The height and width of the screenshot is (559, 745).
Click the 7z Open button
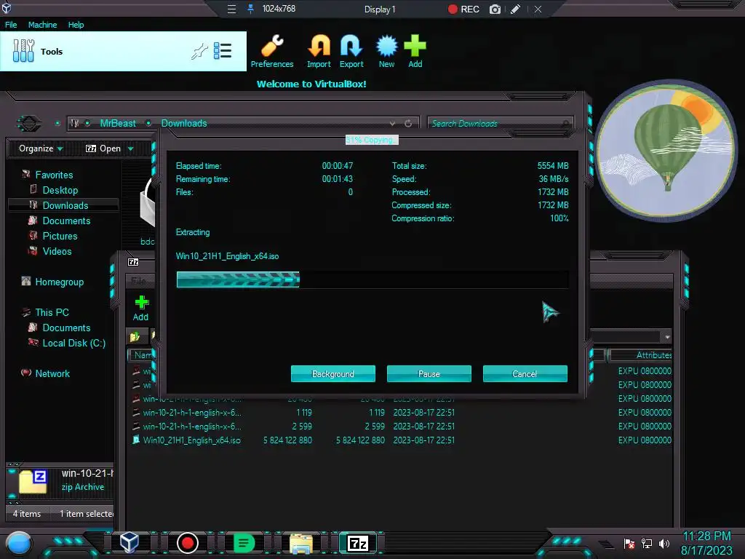(x=103, y=148)
